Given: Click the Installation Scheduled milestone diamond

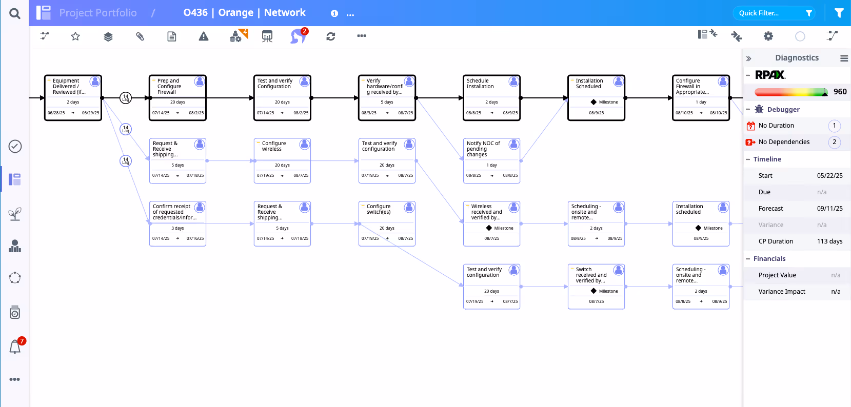Looking at the screenshot, I should [x=593, y=102].
